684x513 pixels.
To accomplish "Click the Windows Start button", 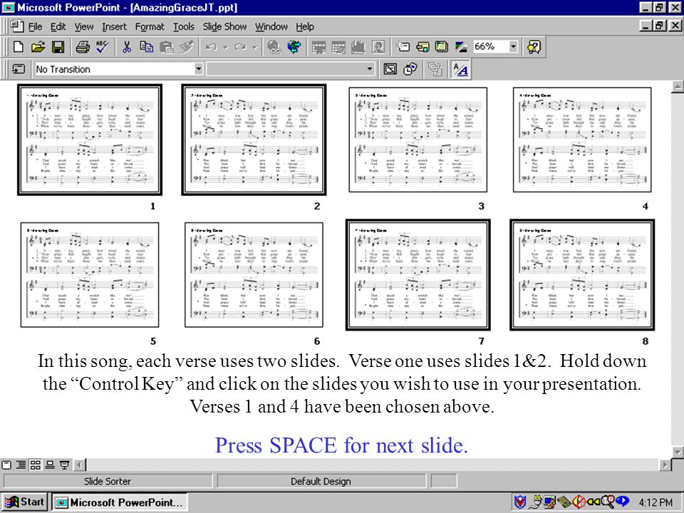I will (24, 502).
